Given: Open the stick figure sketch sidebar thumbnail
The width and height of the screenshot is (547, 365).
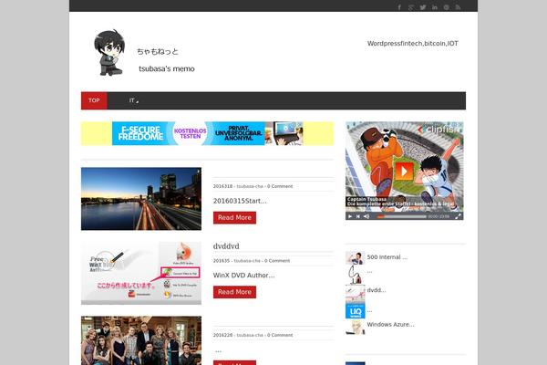Looking at the screenshot, I should pyautogui.click(x=356, y=275).
